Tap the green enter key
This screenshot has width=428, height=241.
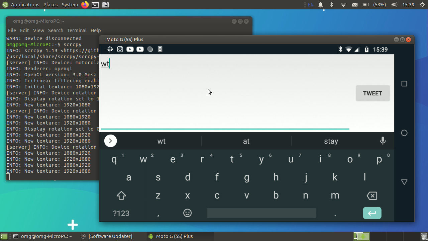[372, 213]
